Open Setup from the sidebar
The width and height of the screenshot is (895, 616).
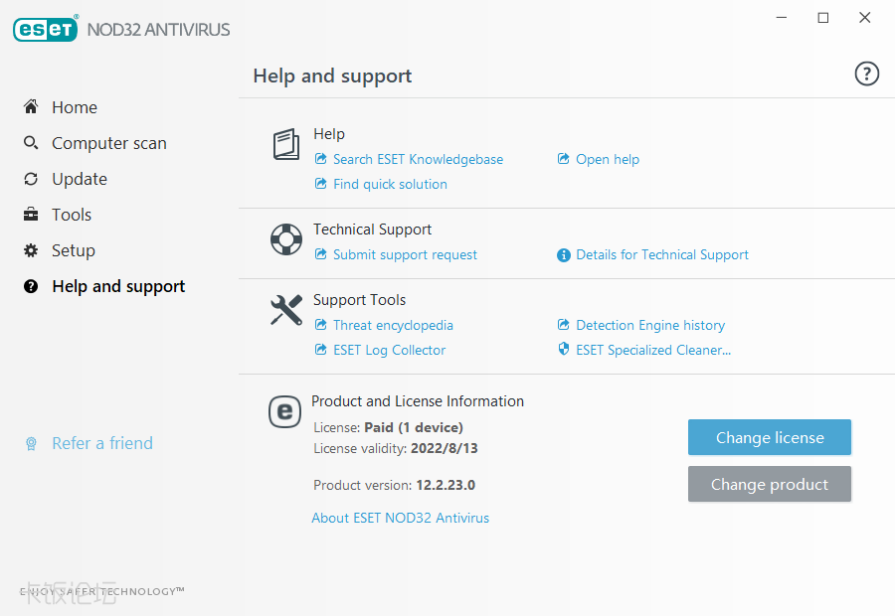[x=73, y=250]
